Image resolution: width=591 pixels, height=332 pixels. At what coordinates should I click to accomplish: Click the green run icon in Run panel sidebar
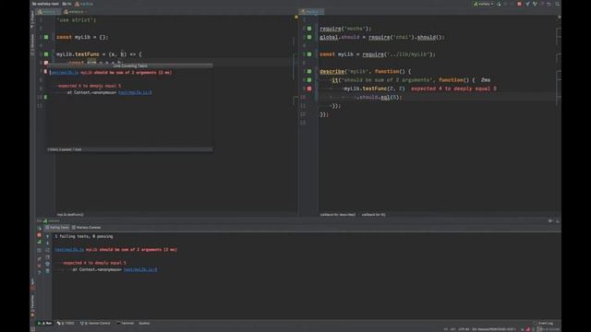pyautogui.click(x=39, y=242)
